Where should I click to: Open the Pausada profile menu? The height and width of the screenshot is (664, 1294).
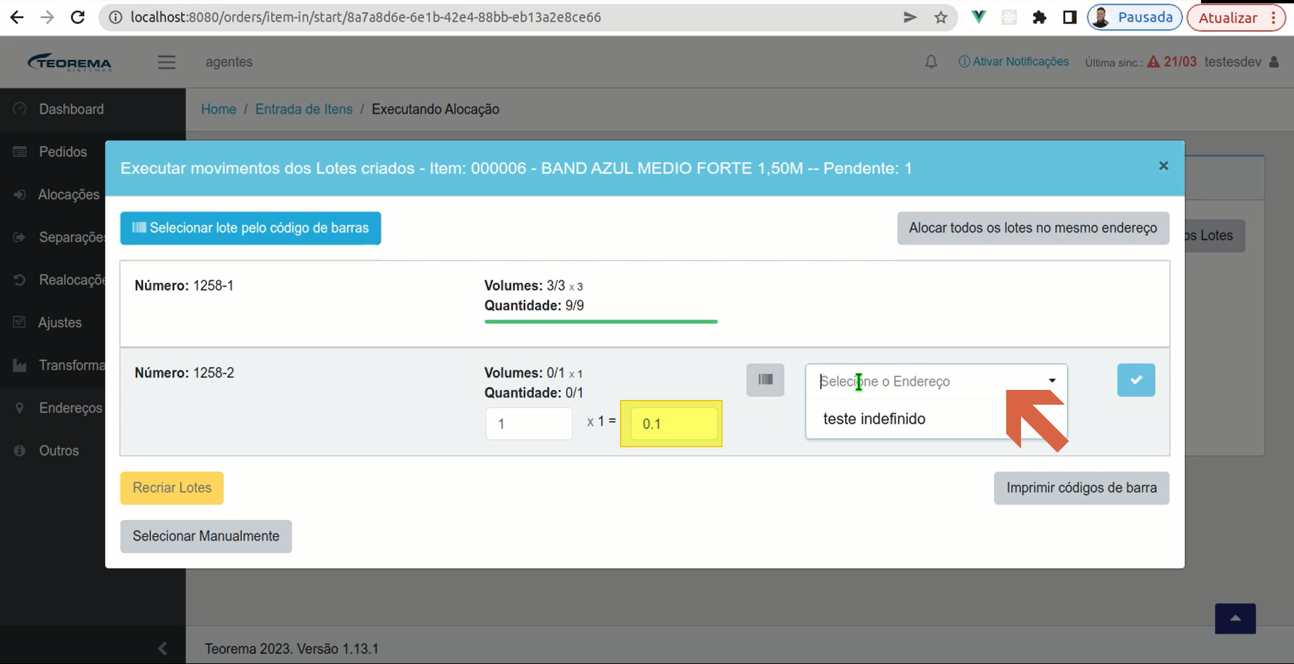tap(1134, 18)
